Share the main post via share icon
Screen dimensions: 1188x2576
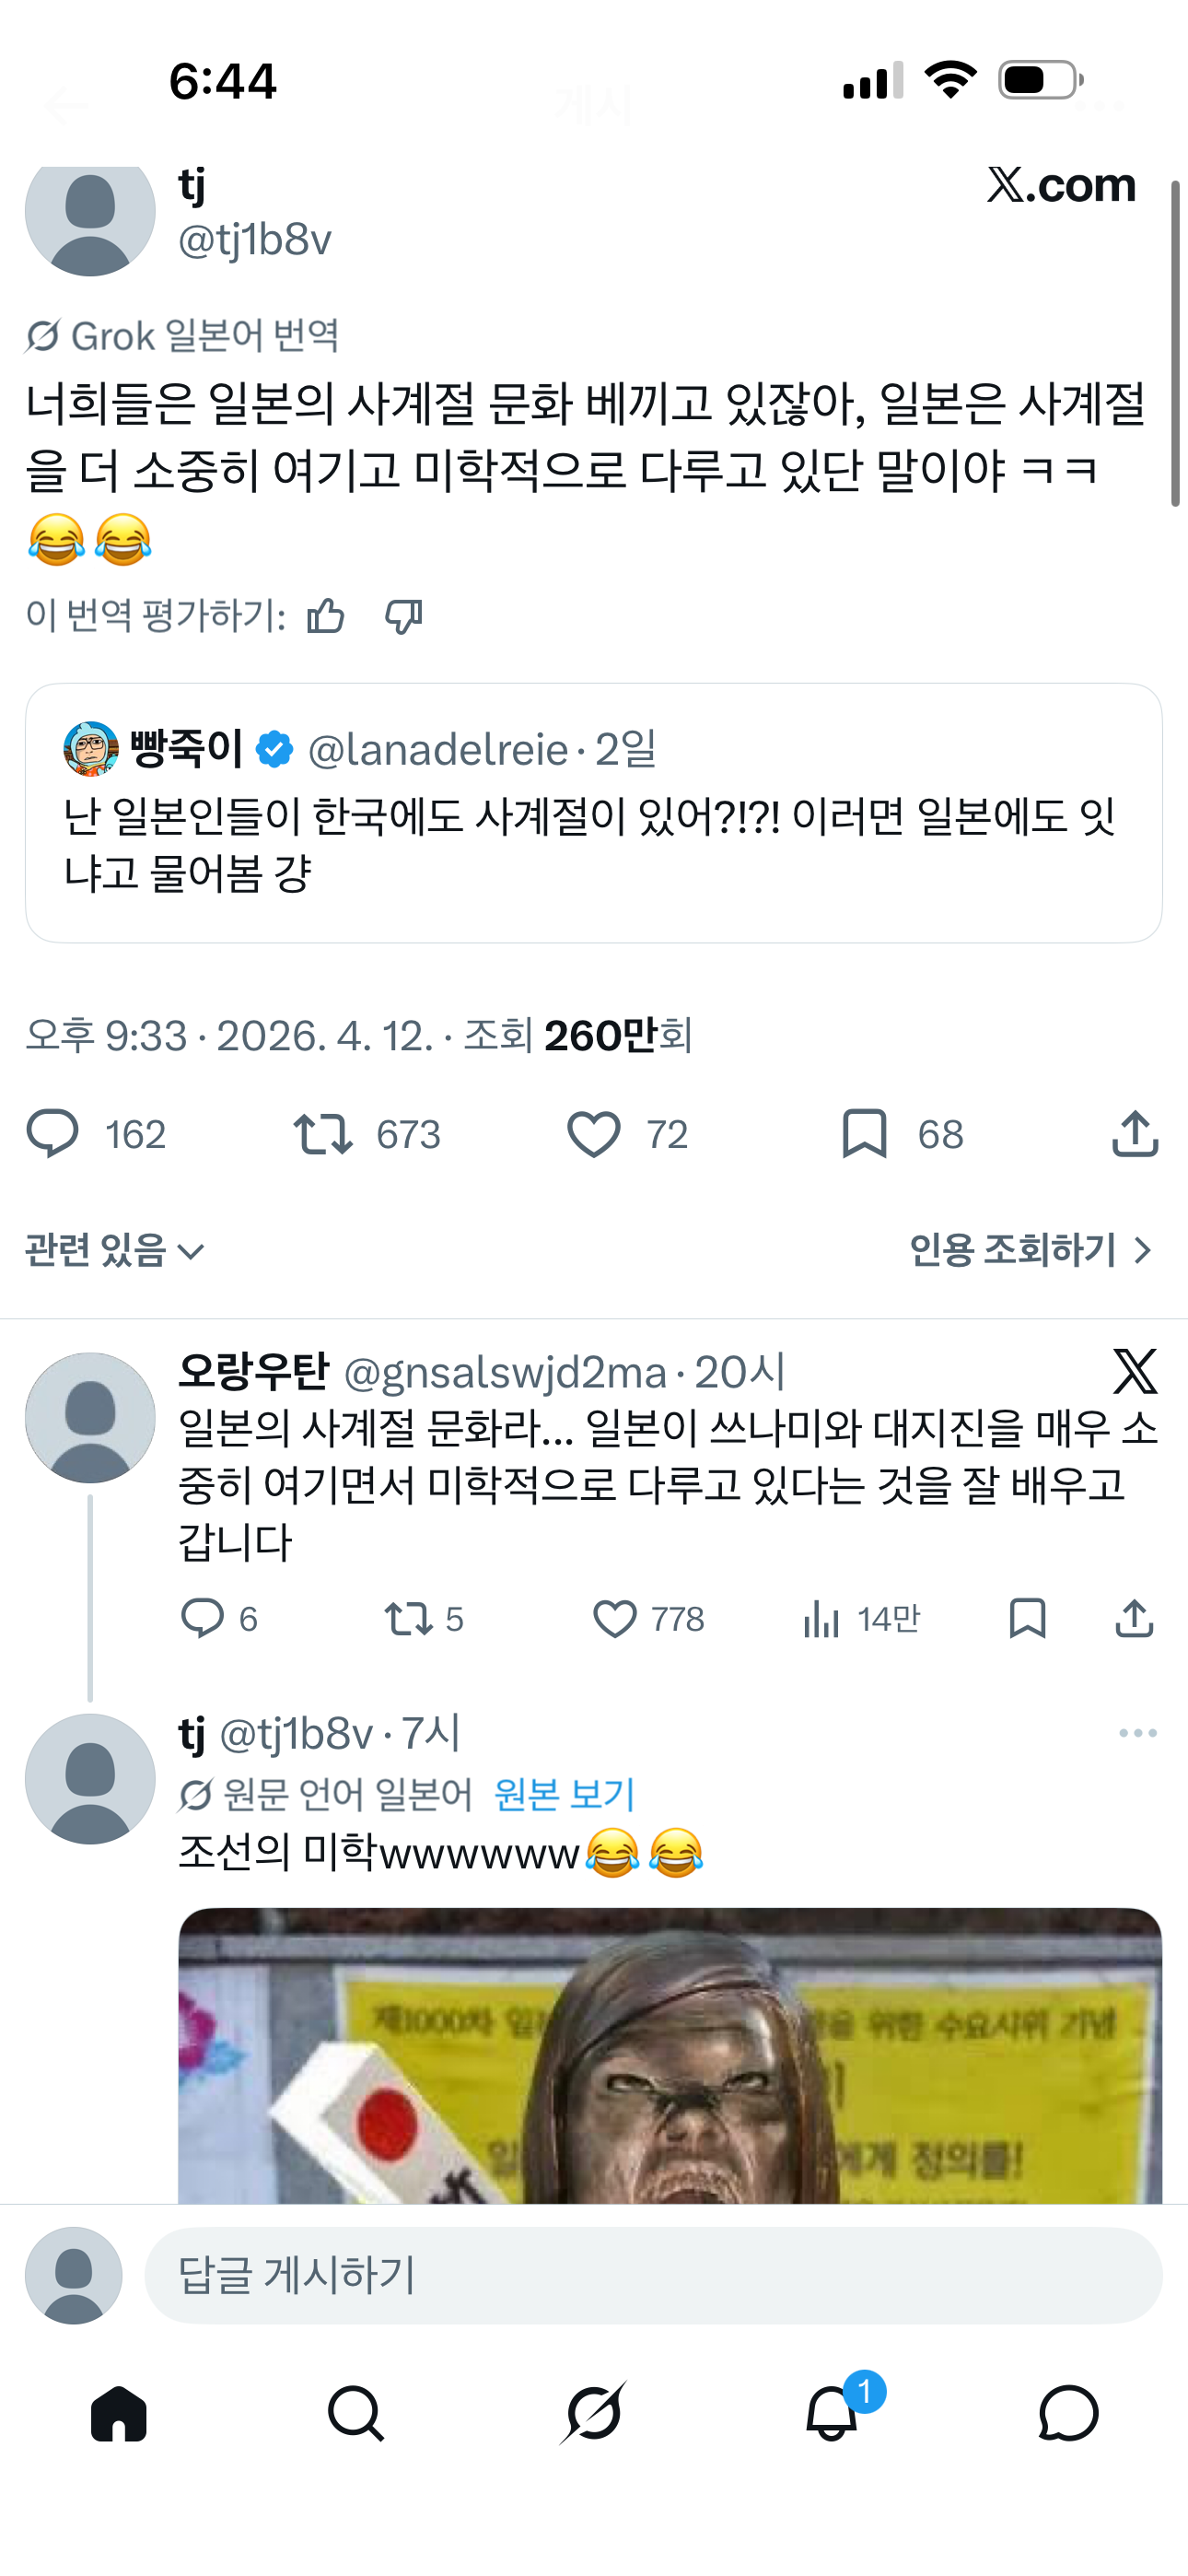pyautogui.click(x=1135, y=1134)
